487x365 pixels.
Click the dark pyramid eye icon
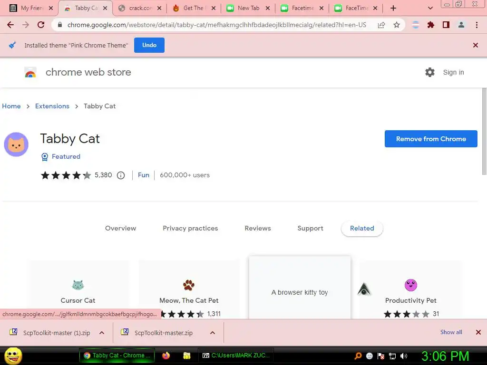(x=364, y=289)
